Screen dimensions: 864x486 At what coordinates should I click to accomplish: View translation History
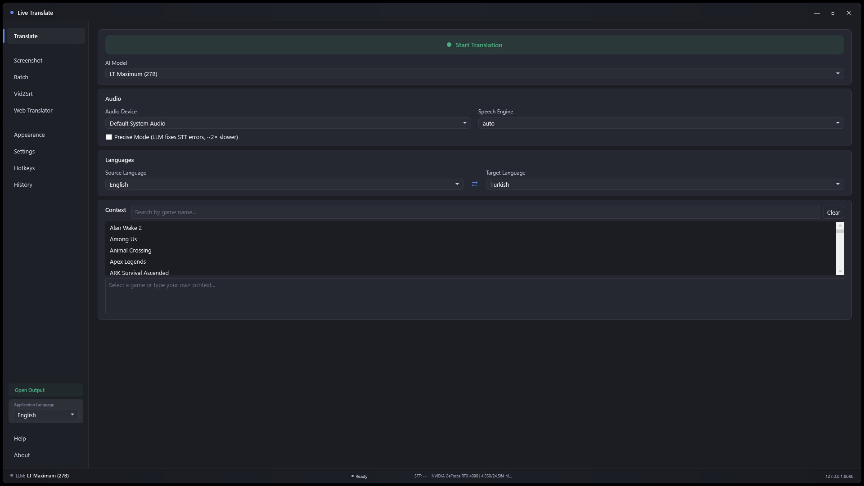[x=46, y=184]
